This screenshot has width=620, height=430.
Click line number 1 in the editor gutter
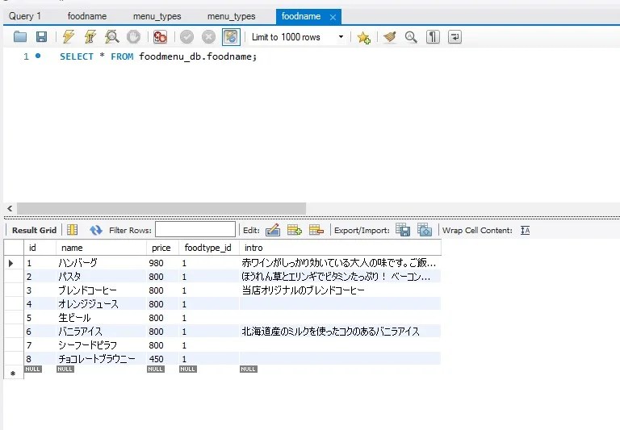click(x=26, y=56)
